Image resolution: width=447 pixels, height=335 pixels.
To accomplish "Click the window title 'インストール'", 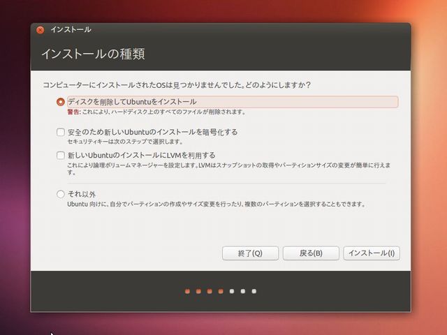I will [x=71, y=29].
